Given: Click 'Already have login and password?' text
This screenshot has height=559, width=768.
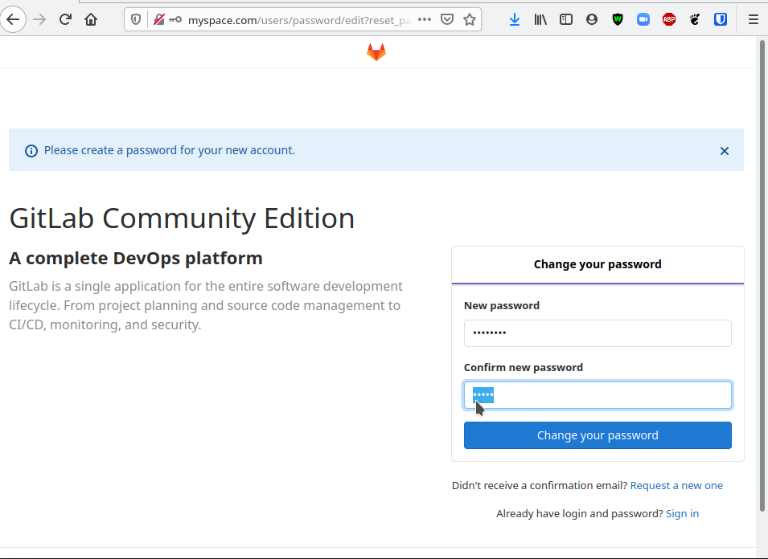Looking at the screenshot, I should 580,513.
